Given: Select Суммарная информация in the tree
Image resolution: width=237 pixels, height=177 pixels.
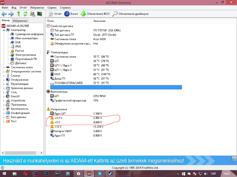Looking at the screenshot, I should pyautogui.click(x=29, y=34).
